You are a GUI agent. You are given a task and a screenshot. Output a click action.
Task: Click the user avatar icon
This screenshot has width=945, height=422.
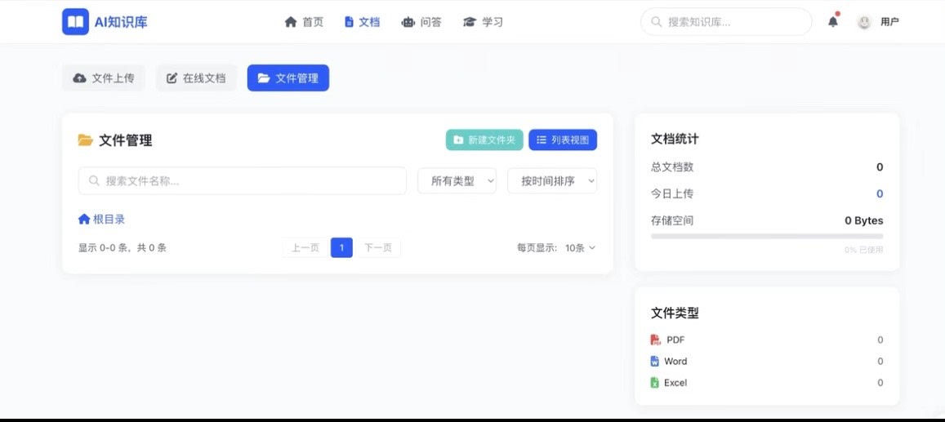[864, 22]
